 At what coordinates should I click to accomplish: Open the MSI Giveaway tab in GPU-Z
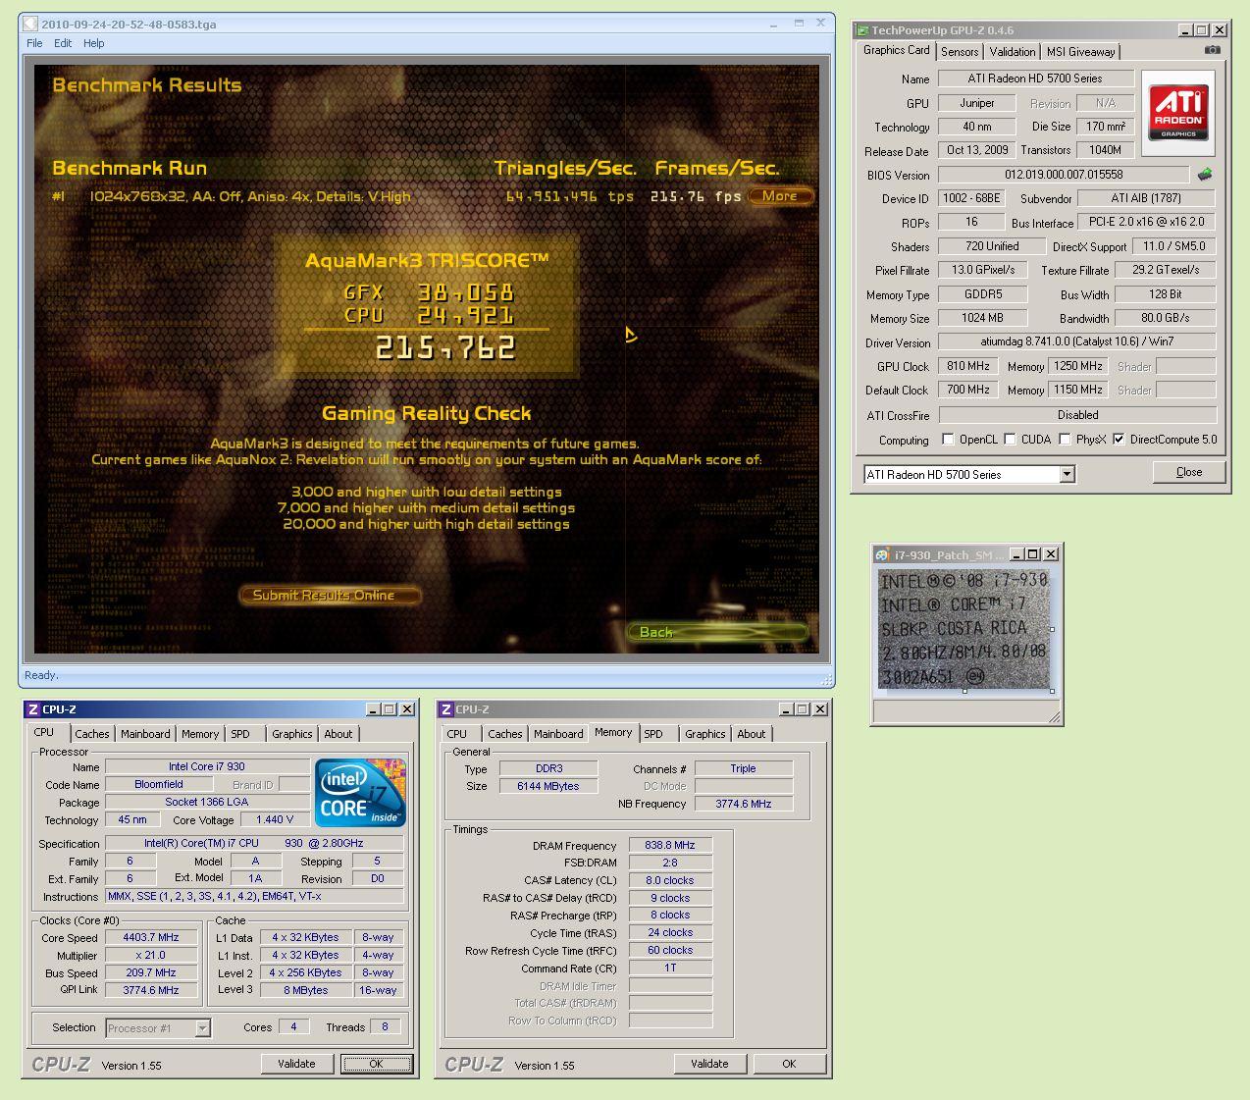pyautogui.click(x=1080, y=52)
